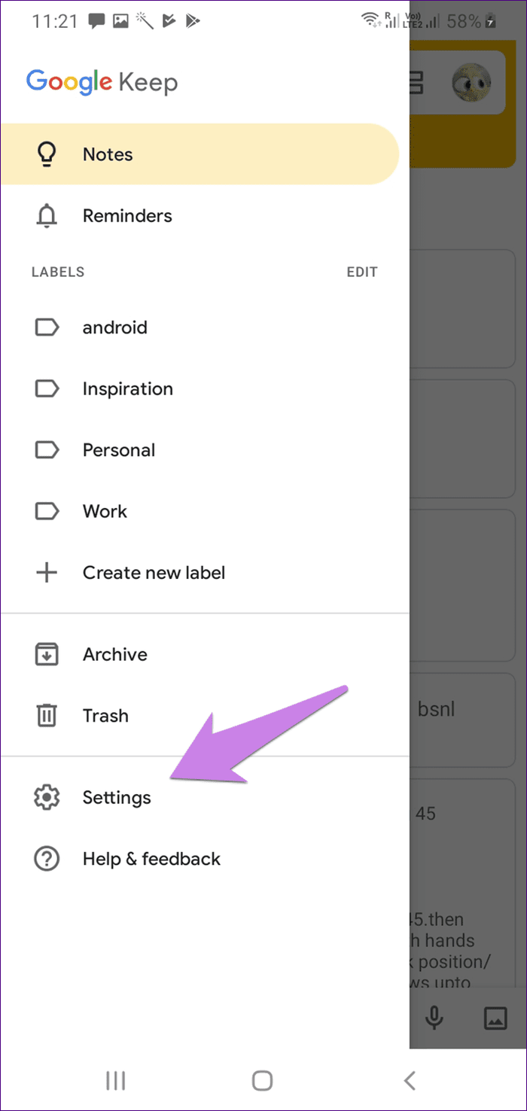Click the Trash bin icon
527x1111 pixels.
click(47, 716)
